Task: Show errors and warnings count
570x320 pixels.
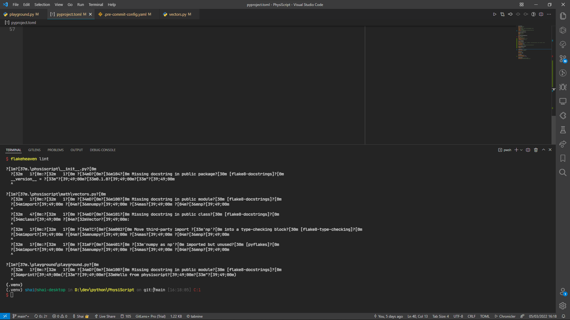Action: (60, 316)
